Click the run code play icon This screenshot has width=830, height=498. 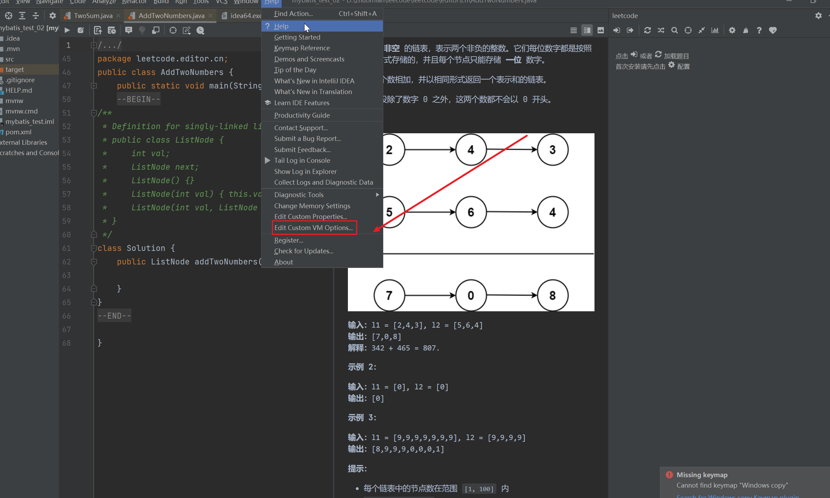(67, 31)
